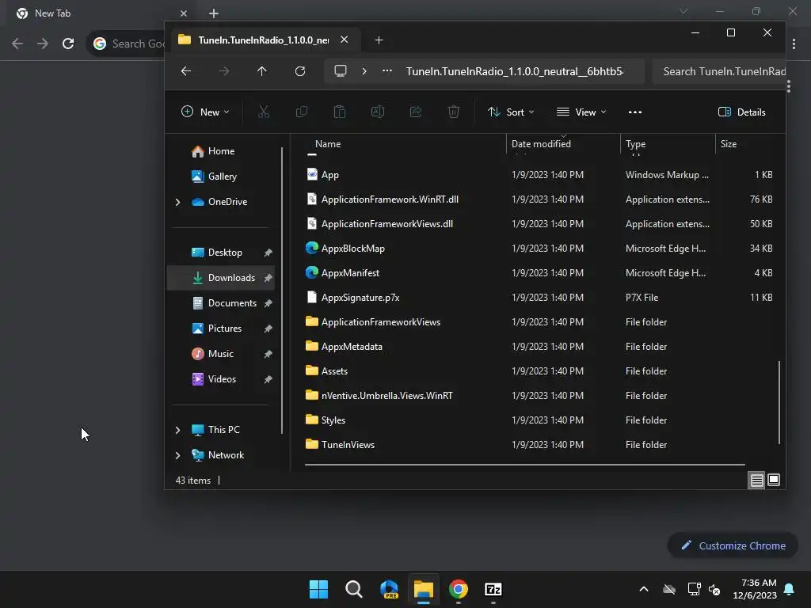Go forward in File Explorer

224,71
